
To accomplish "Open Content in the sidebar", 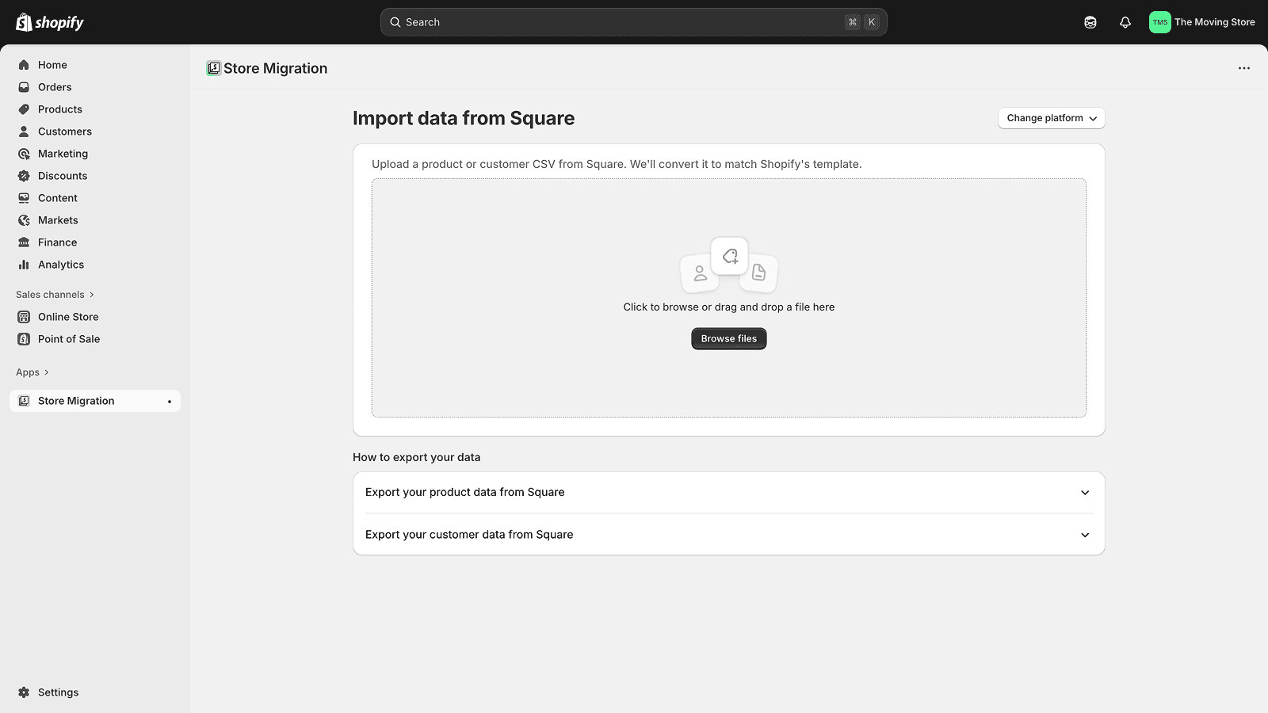I will click(x=95, y=198).
